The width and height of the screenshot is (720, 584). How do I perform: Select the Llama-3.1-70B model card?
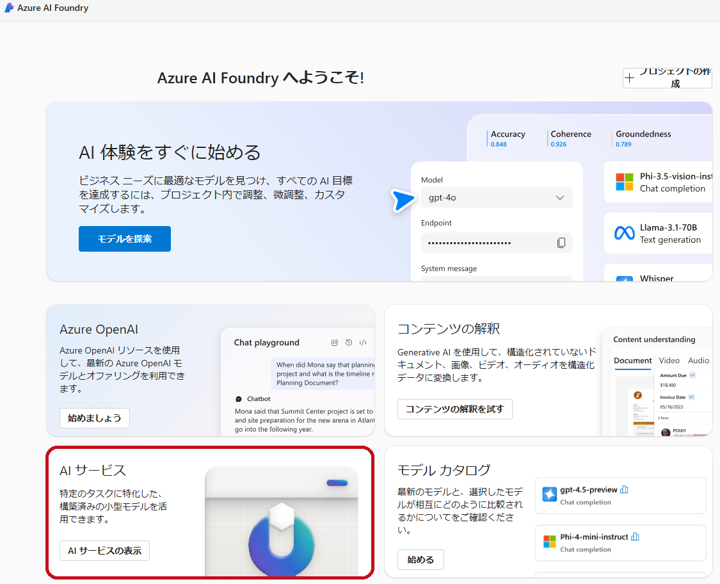click(658, 234)
